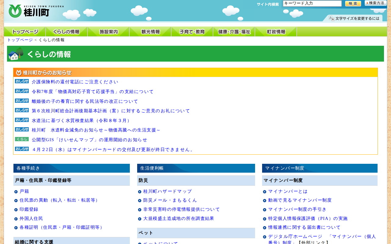This screenshot has height=244, width=391.
Task: Click the トップページ breadcrumb link
Action: [x=20, y=40]
